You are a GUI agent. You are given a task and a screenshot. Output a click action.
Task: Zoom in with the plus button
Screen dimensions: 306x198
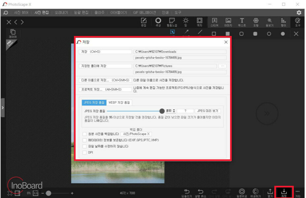72,193
